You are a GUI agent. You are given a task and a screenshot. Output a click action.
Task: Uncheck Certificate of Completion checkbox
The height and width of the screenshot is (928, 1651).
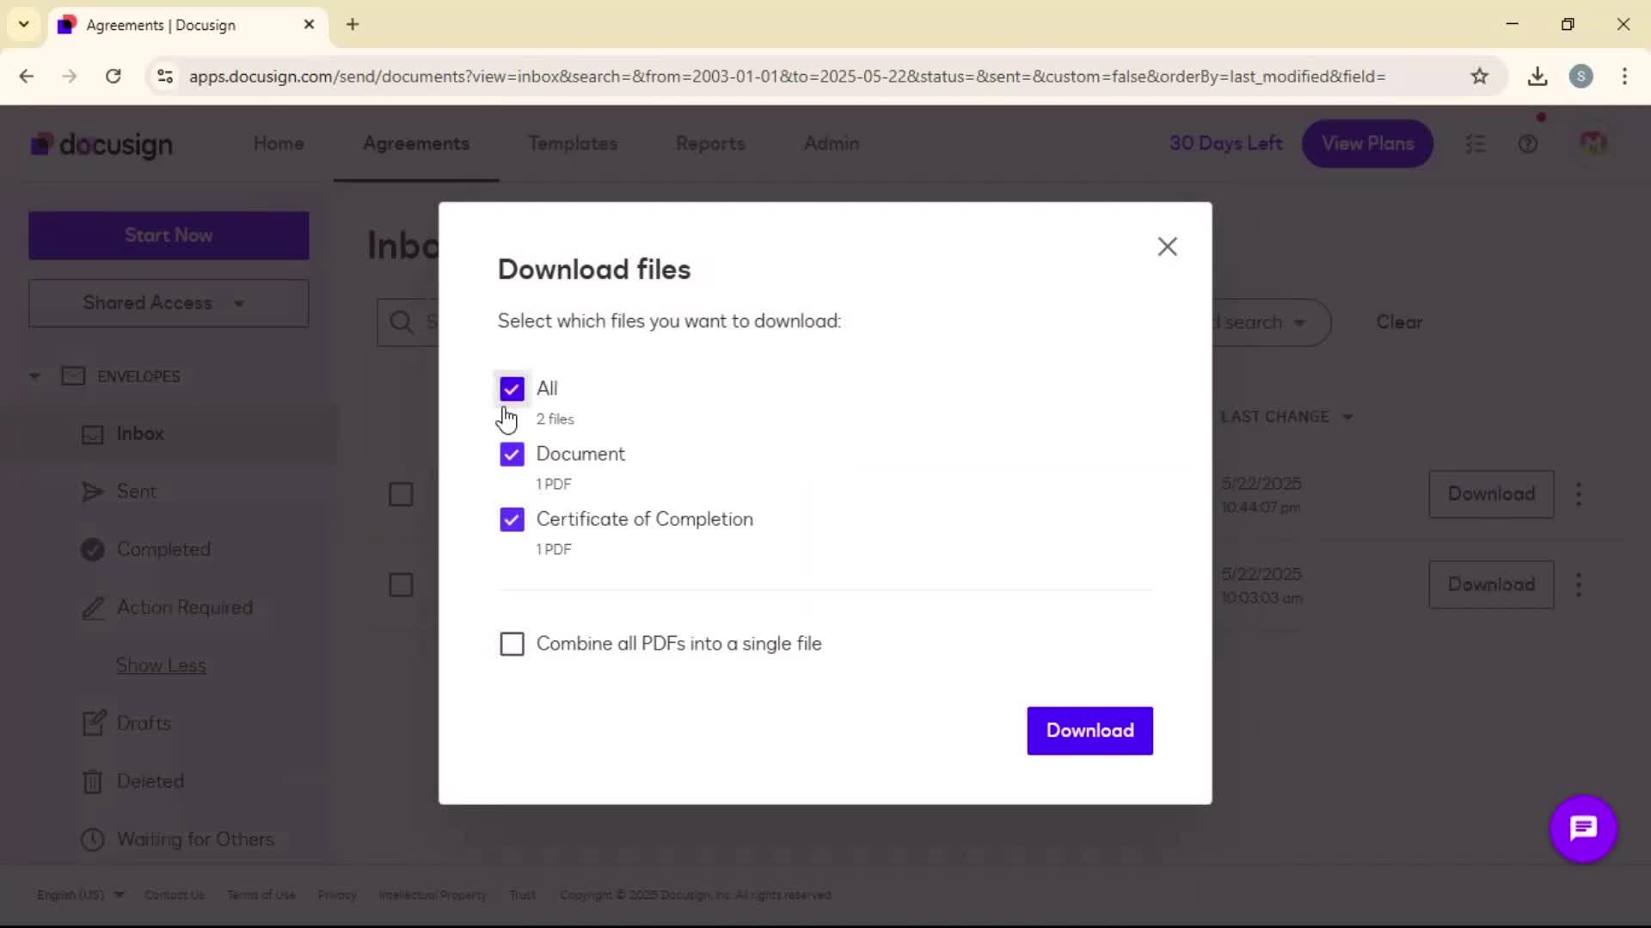click(512, 519)
